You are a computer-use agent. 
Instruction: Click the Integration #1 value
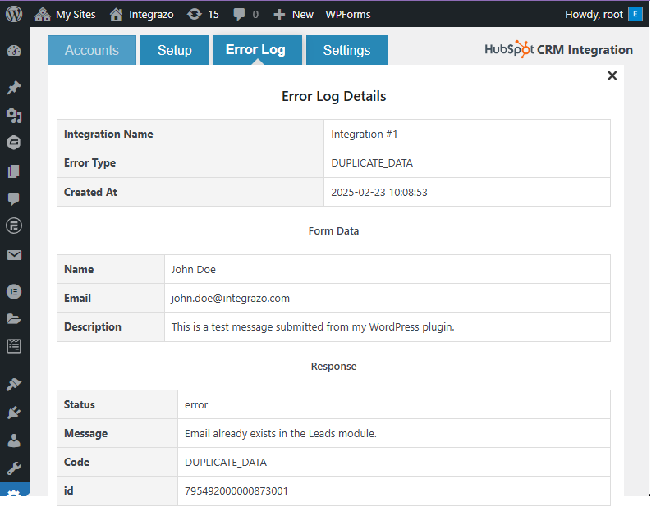tap(364, 135)
